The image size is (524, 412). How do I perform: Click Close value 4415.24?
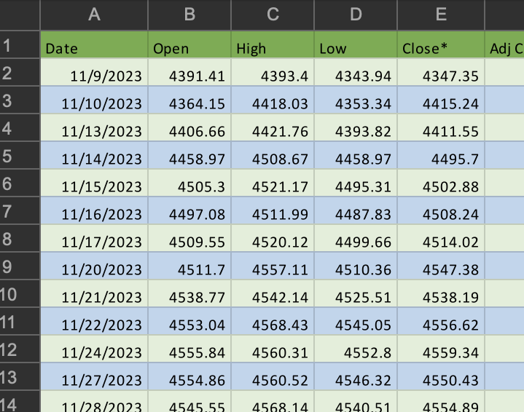pyautogui.click(x=441, y=100)
